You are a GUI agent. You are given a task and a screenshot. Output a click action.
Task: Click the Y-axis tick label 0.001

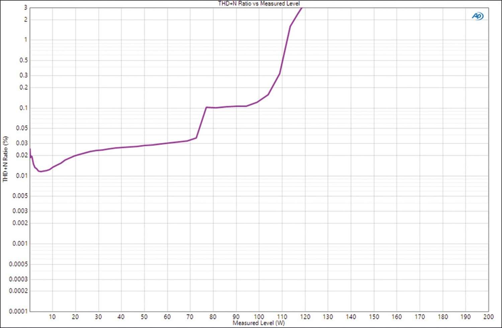point(20,243)
